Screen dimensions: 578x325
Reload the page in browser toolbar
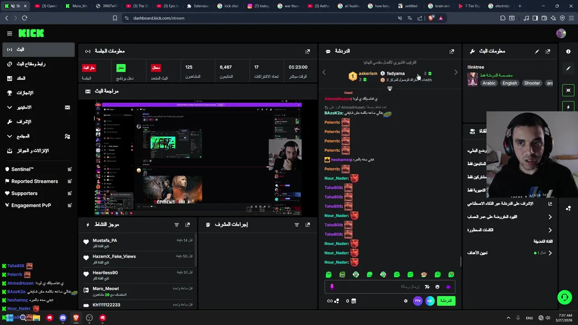(24, 18)
